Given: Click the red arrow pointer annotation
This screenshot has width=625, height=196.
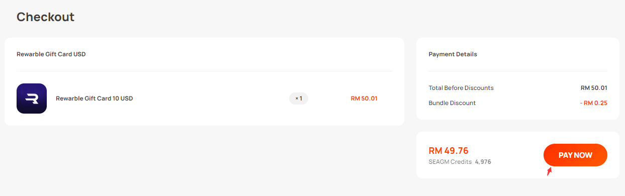Looking at the screenshot, I should 550,171.
